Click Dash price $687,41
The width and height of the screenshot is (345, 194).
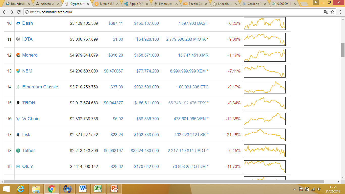click(116, 23)
